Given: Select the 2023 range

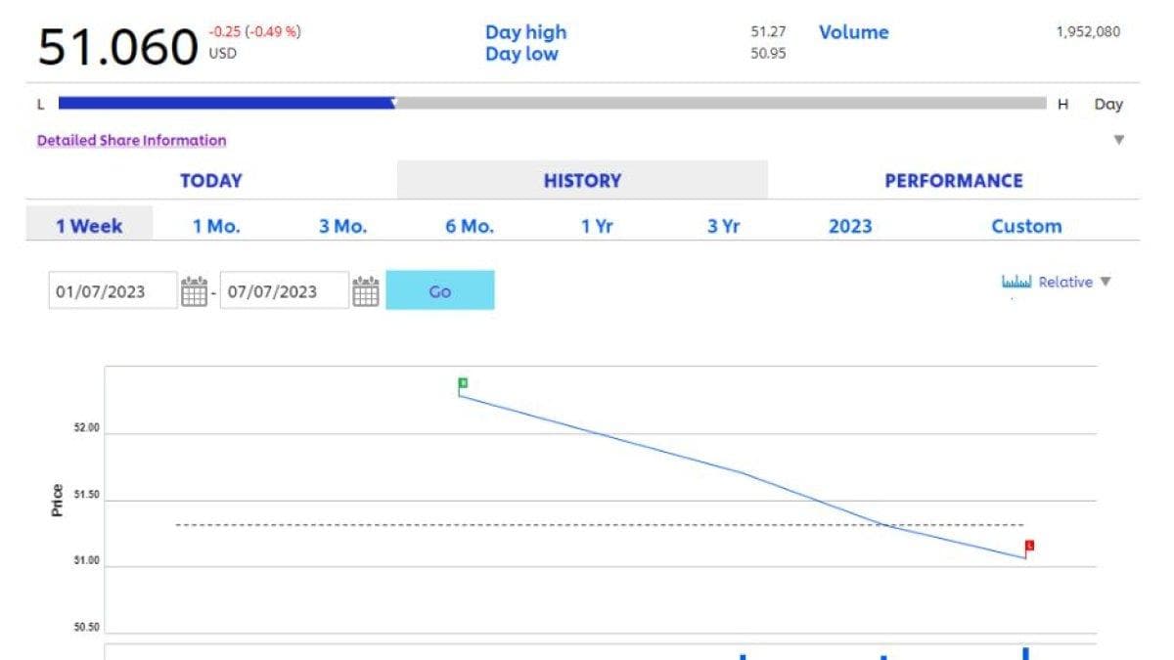Looking at the screenshot, I should pos(850,226).
